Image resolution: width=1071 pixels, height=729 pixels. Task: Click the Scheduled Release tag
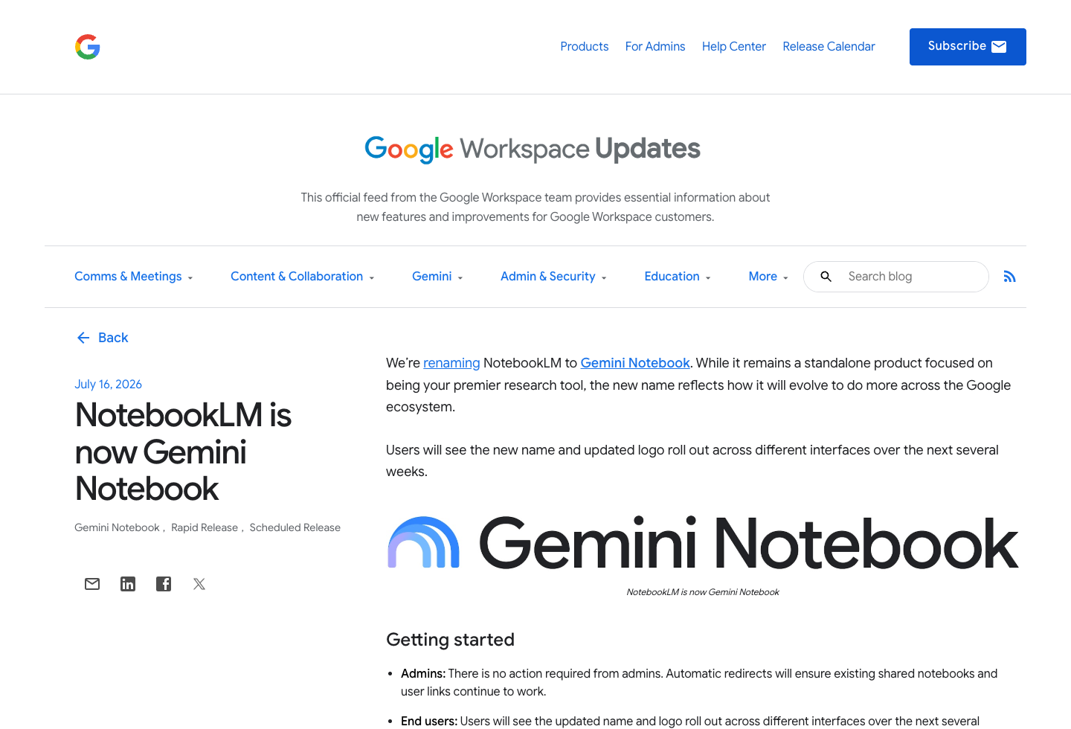(x=295, y=527)
